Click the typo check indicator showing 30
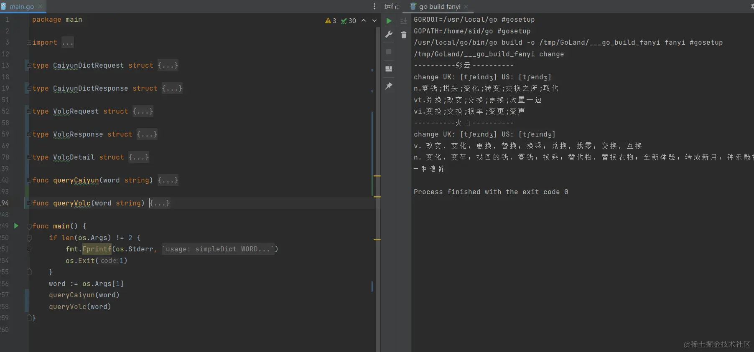The width and height of the screenshot is (754, 352). (349, 20)
